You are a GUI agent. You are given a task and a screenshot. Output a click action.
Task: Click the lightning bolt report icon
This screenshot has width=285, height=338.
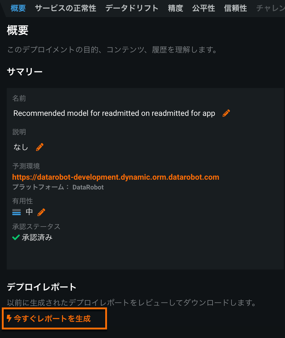[x=9, y=318]
